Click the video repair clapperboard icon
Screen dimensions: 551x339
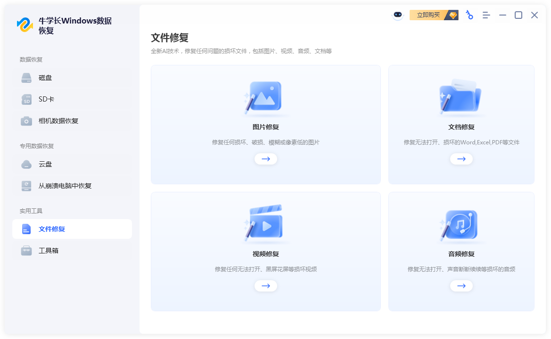click(265, 224)
